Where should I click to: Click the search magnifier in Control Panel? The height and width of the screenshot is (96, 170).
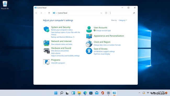tap(134, 13)
